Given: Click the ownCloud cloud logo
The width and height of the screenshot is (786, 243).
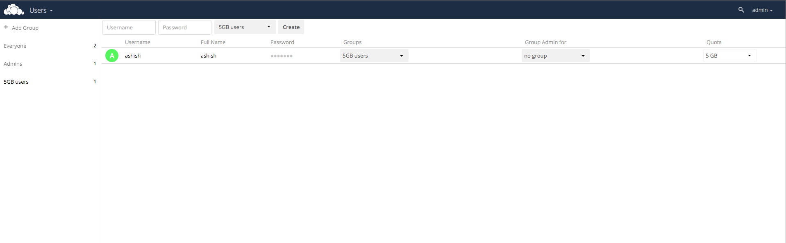Looking at the screenshot, I should [x=14, y=9].
